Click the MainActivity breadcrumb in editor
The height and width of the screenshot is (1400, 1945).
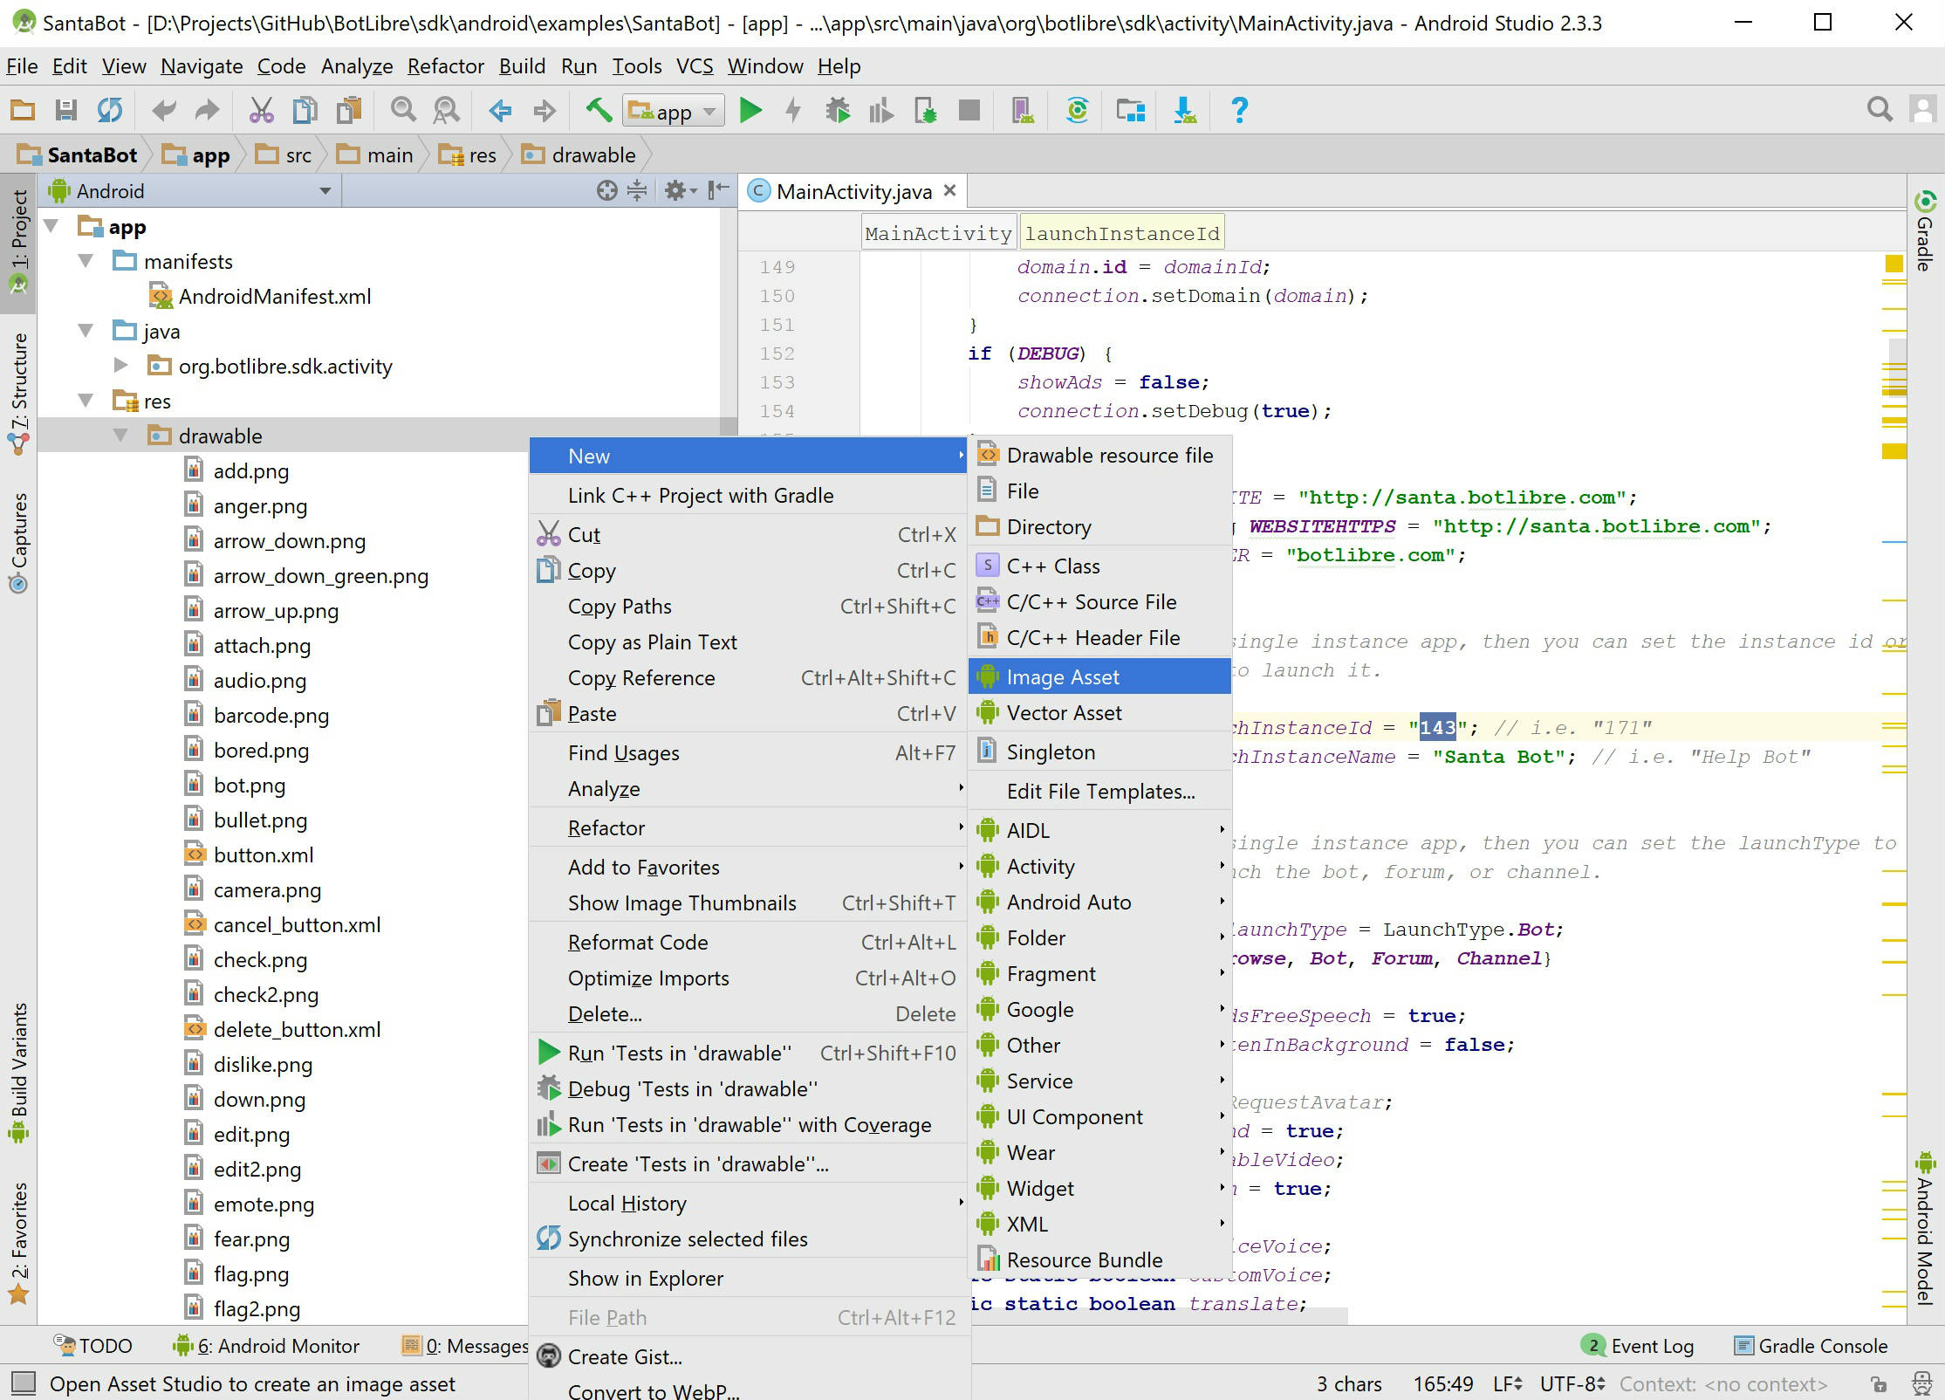pos(938,233)
